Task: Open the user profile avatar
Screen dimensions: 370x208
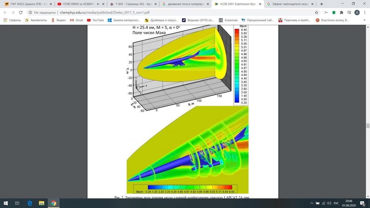Action: pos(357,13)
